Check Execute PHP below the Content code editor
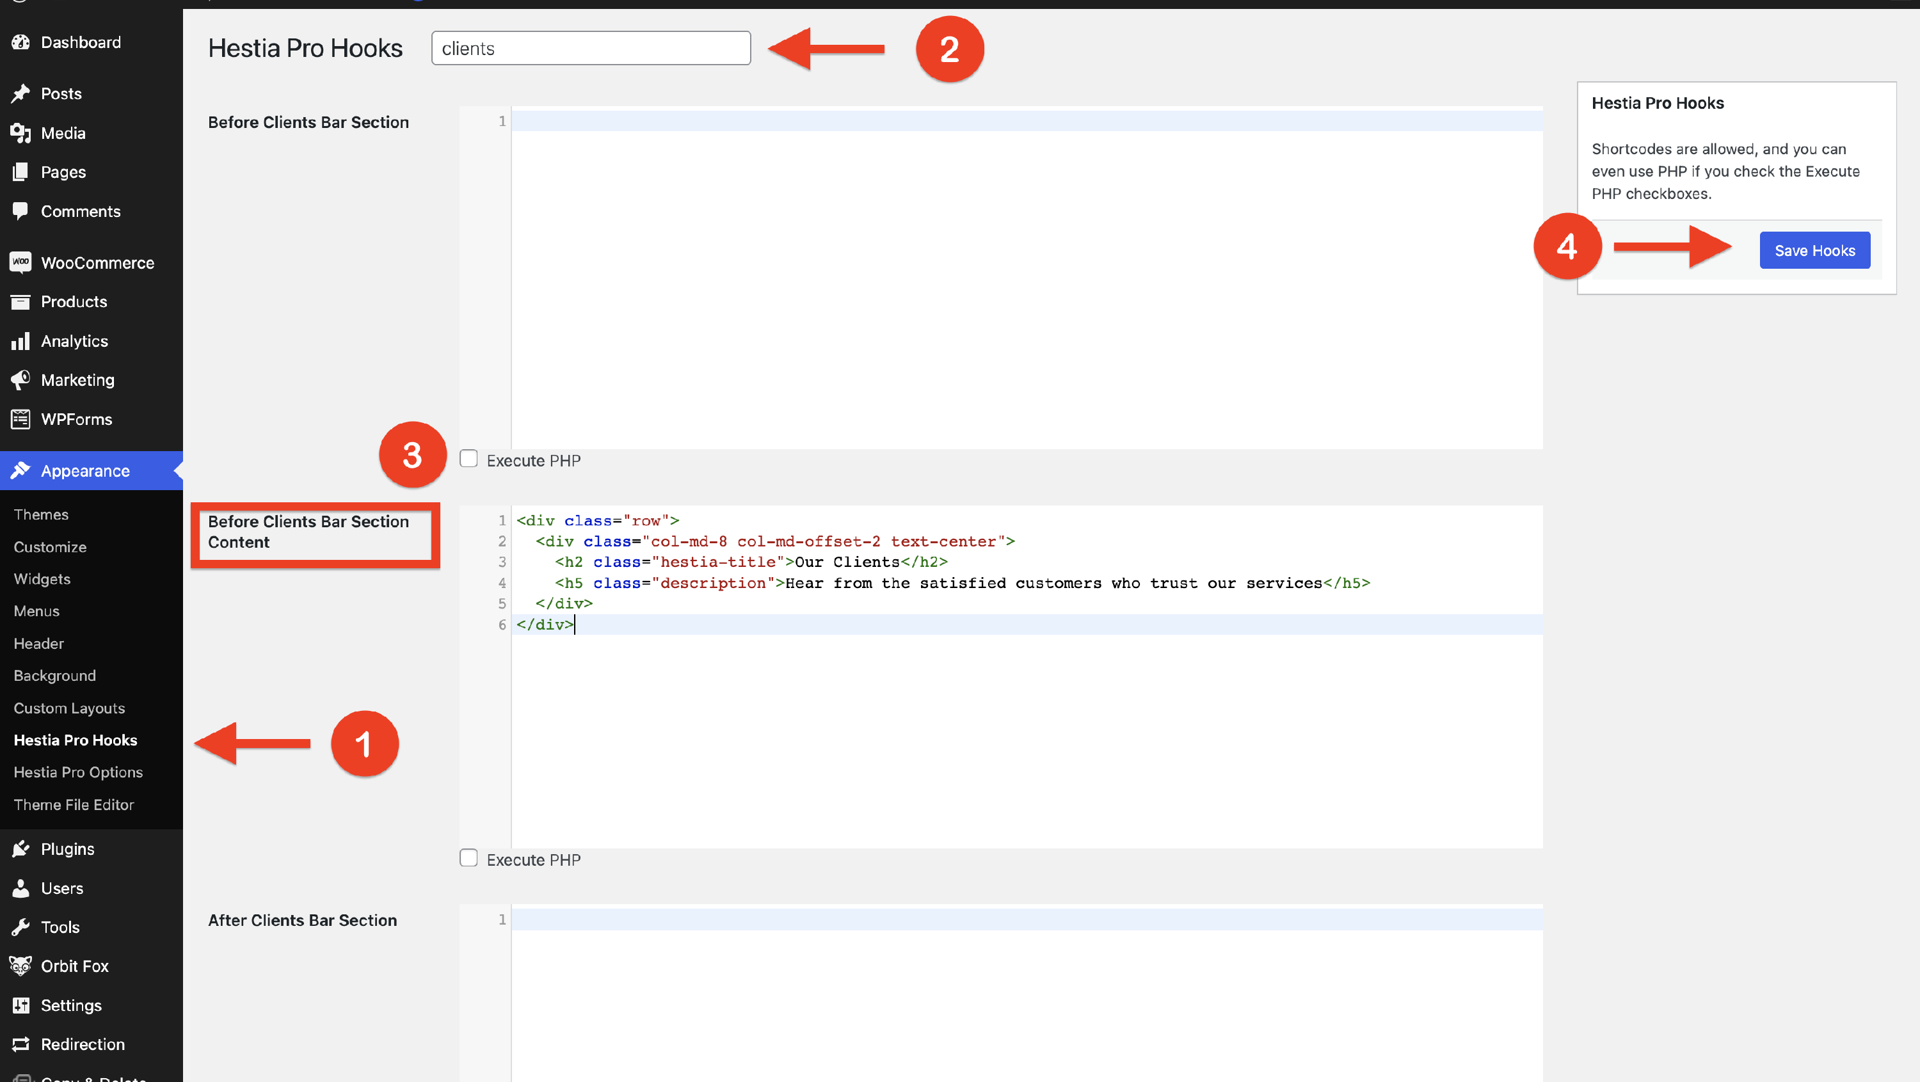Screen dimensions: 1920x1082 click(468, 859)
